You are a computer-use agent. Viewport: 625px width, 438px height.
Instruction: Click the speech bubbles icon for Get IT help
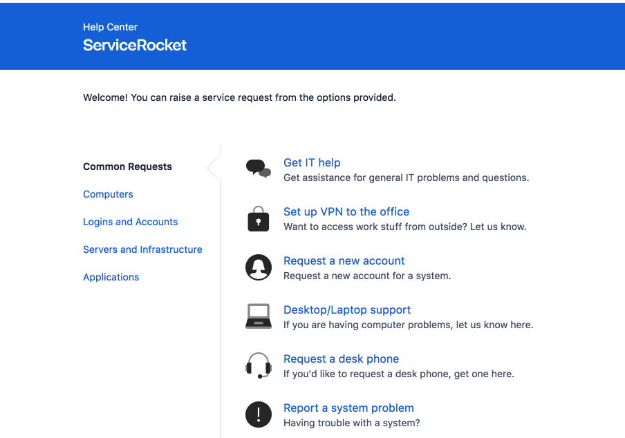259,169
